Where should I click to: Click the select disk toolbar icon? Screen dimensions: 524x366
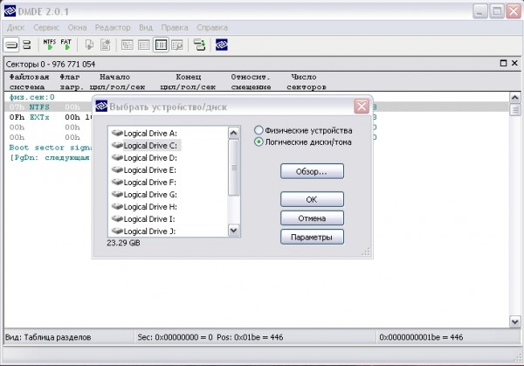11,45
